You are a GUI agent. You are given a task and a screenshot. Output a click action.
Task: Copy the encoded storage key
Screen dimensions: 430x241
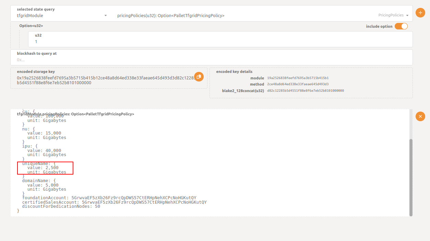tap(199, 77)
